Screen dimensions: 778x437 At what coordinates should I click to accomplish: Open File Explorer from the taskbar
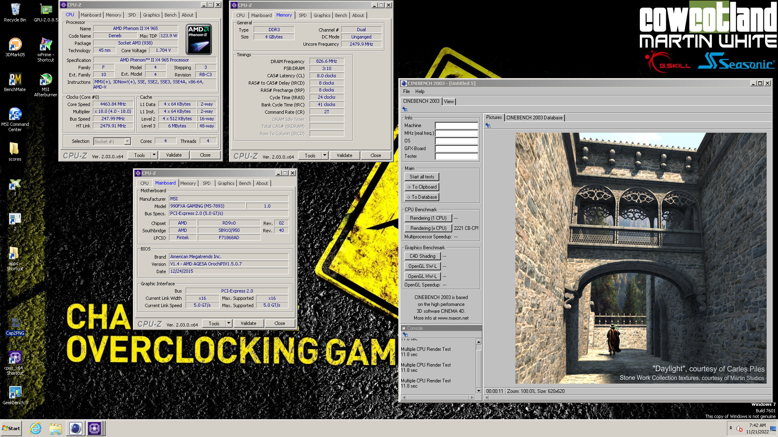click(x=56, y=429)
